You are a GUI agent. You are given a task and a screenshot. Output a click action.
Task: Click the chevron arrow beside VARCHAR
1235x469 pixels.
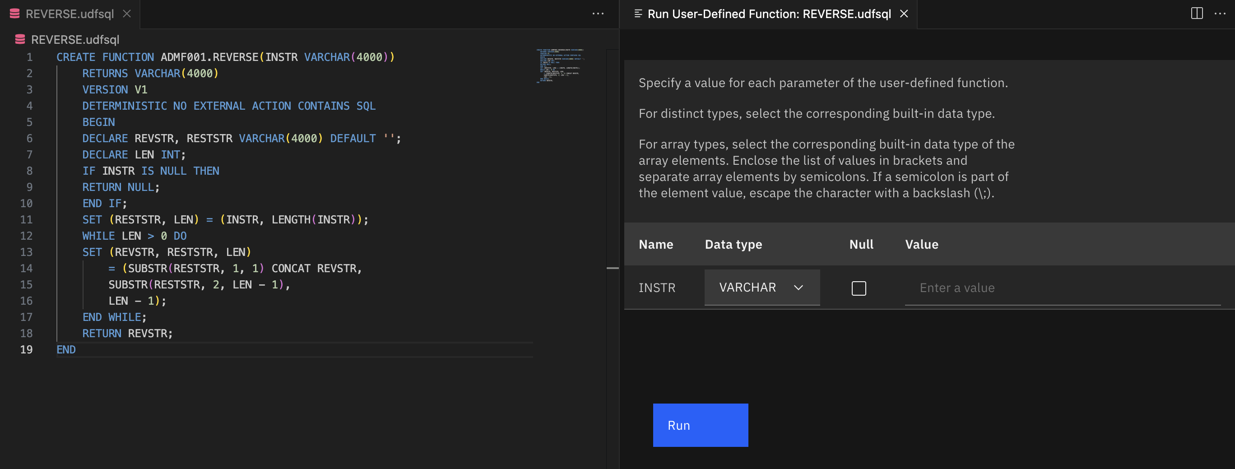(798, 288)
